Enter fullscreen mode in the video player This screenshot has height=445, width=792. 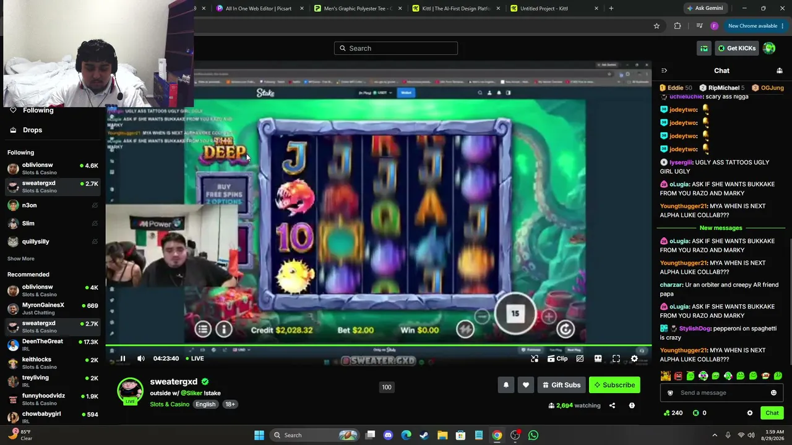(616, 358)
